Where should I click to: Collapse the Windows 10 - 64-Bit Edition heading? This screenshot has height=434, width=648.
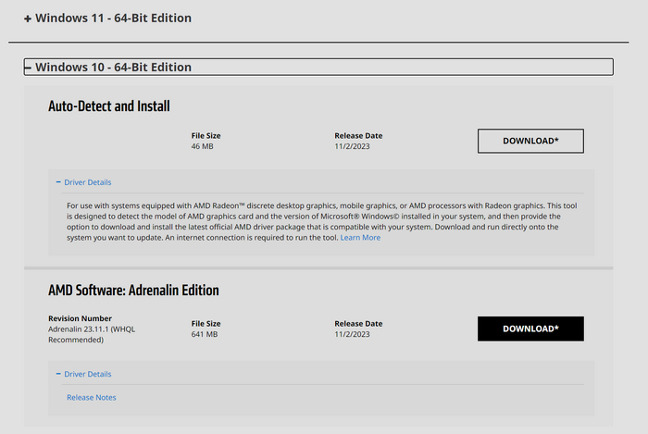(113, 68)
